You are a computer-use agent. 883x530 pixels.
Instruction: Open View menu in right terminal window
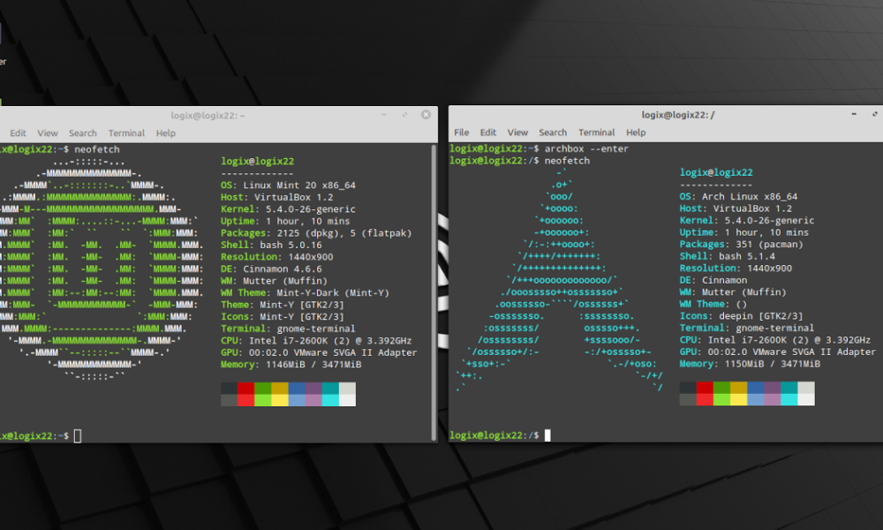click(517, 132)
